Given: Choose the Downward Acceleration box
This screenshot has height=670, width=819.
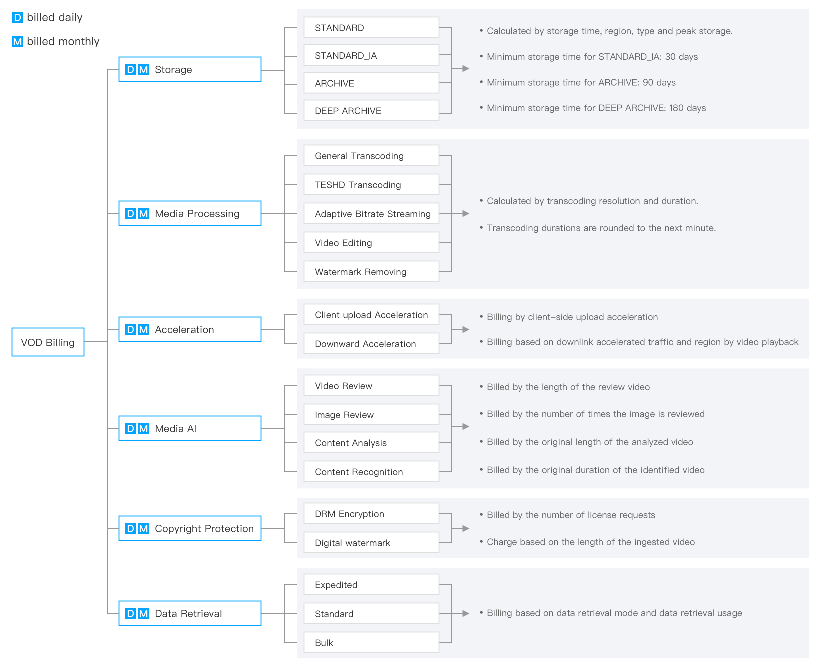Looking at the screenshot, I should point(371,344).
